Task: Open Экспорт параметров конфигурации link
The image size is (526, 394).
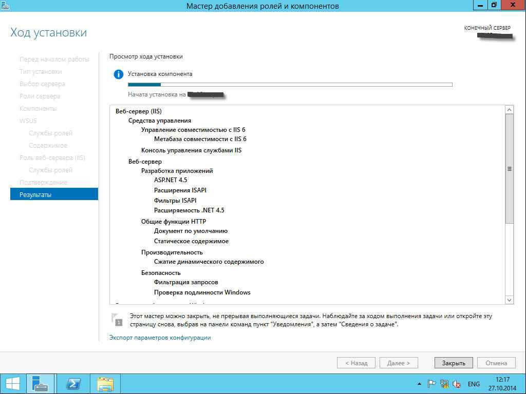Action: tap(160, 338)
